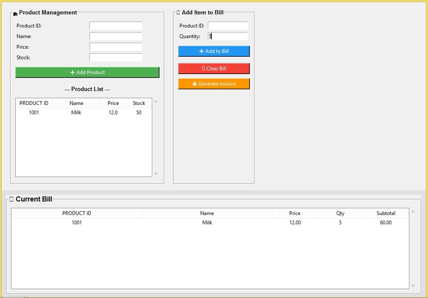Click up arrow of Current Bill scrollbar
428x298 pixels.
413,212
